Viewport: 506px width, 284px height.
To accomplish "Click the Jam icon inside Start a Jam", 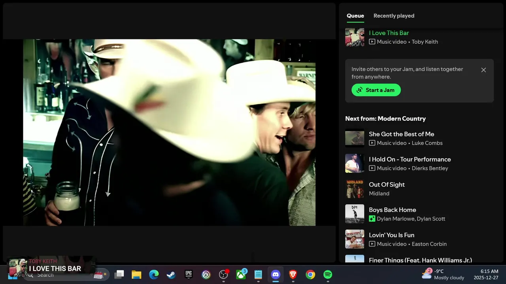I will tap(359, 90).
